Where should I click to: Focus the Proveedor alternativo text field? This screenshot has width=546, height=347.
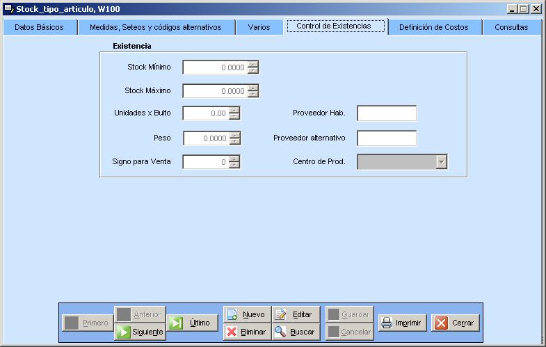coord(387,138)
